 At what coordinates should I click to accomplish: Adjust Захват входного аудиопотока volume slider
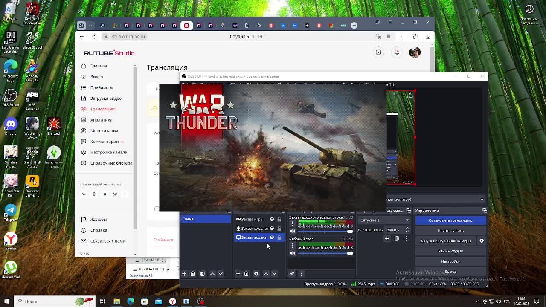pyautogui.click(x=325, y=231)
